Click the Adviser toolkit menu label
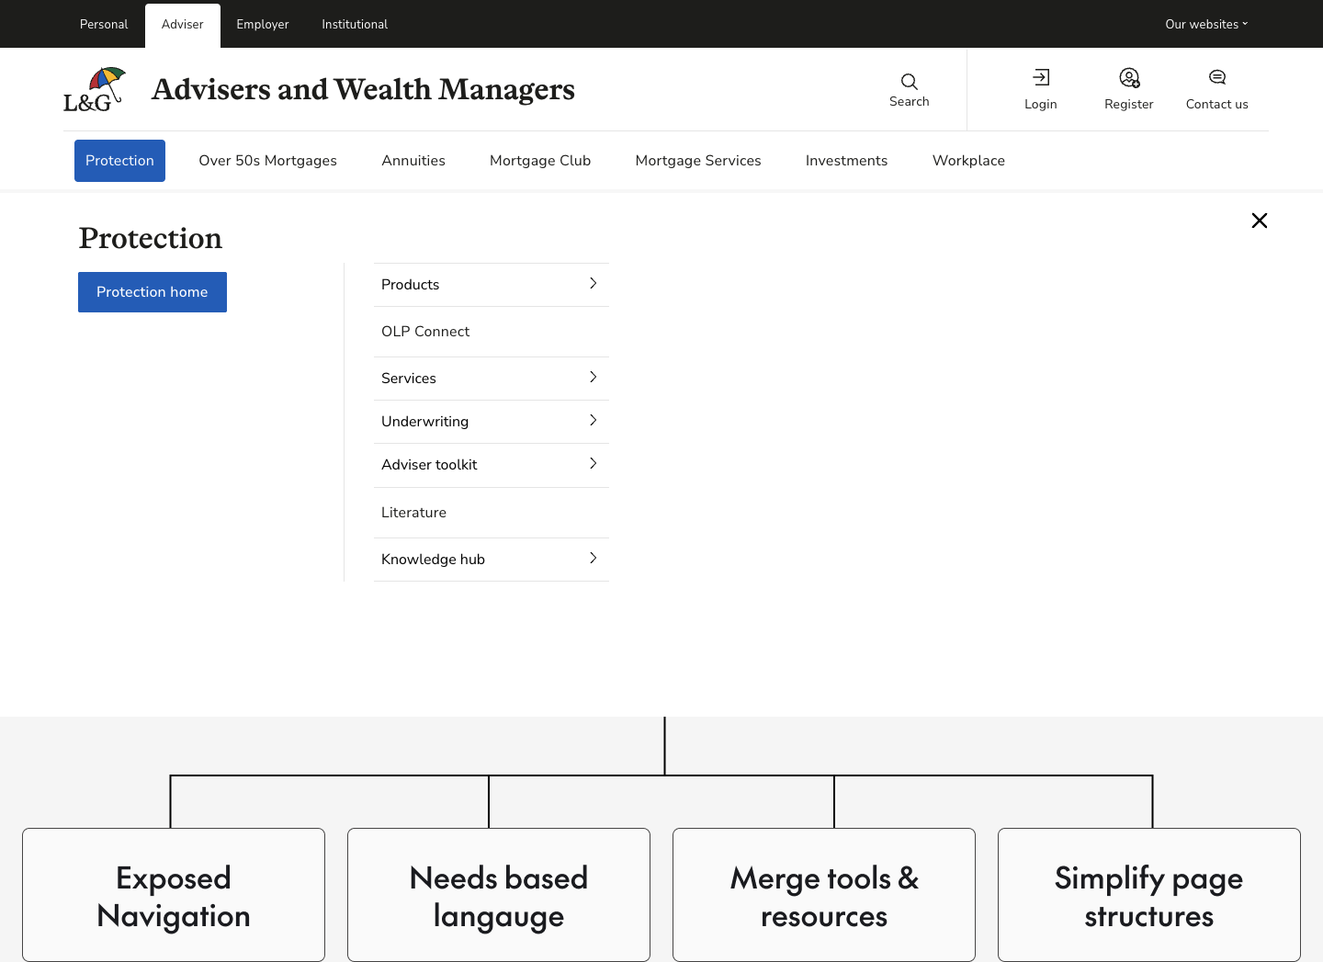The image size is (1323, 962). tap(429, 465)
